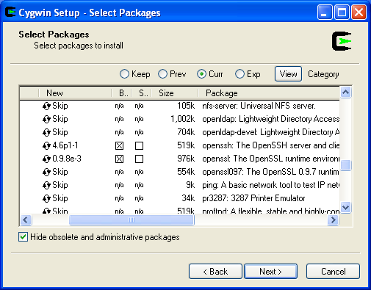Viewport: 371px width, 290px height.
Task: Uncheck the binary box for openssl
Action: pos(119,159)
